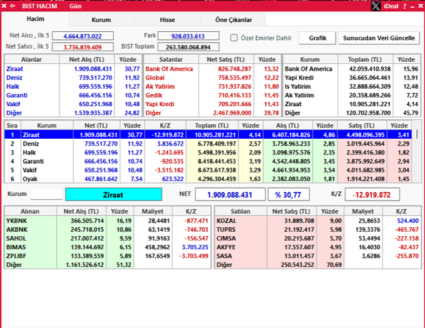Enable Özel Emirler Dahil checkbox
The image size is (425, 328).
[x=234, y=38]
